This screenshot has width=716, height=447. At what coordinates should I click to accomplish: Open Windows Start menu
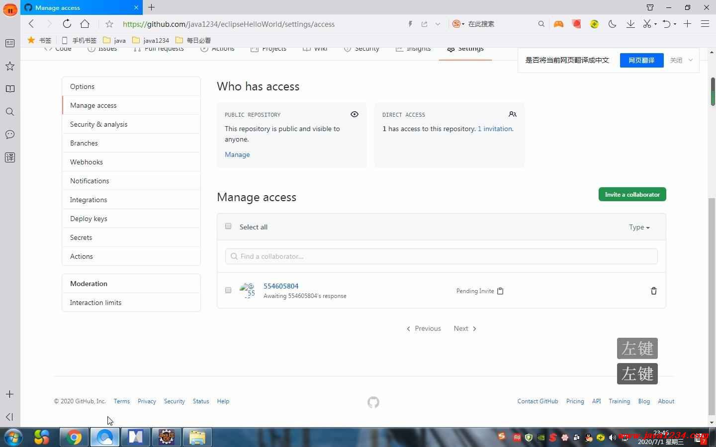pos(13,437)
